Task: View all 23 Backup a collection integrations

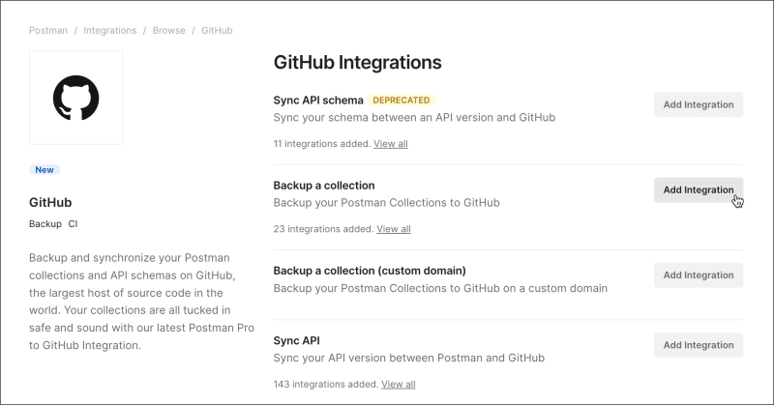Action: point(394,229)
